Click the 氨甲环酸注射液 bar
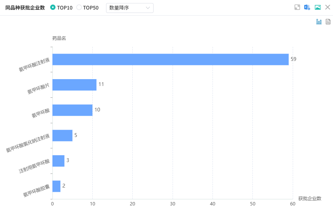 coord(170,59)
